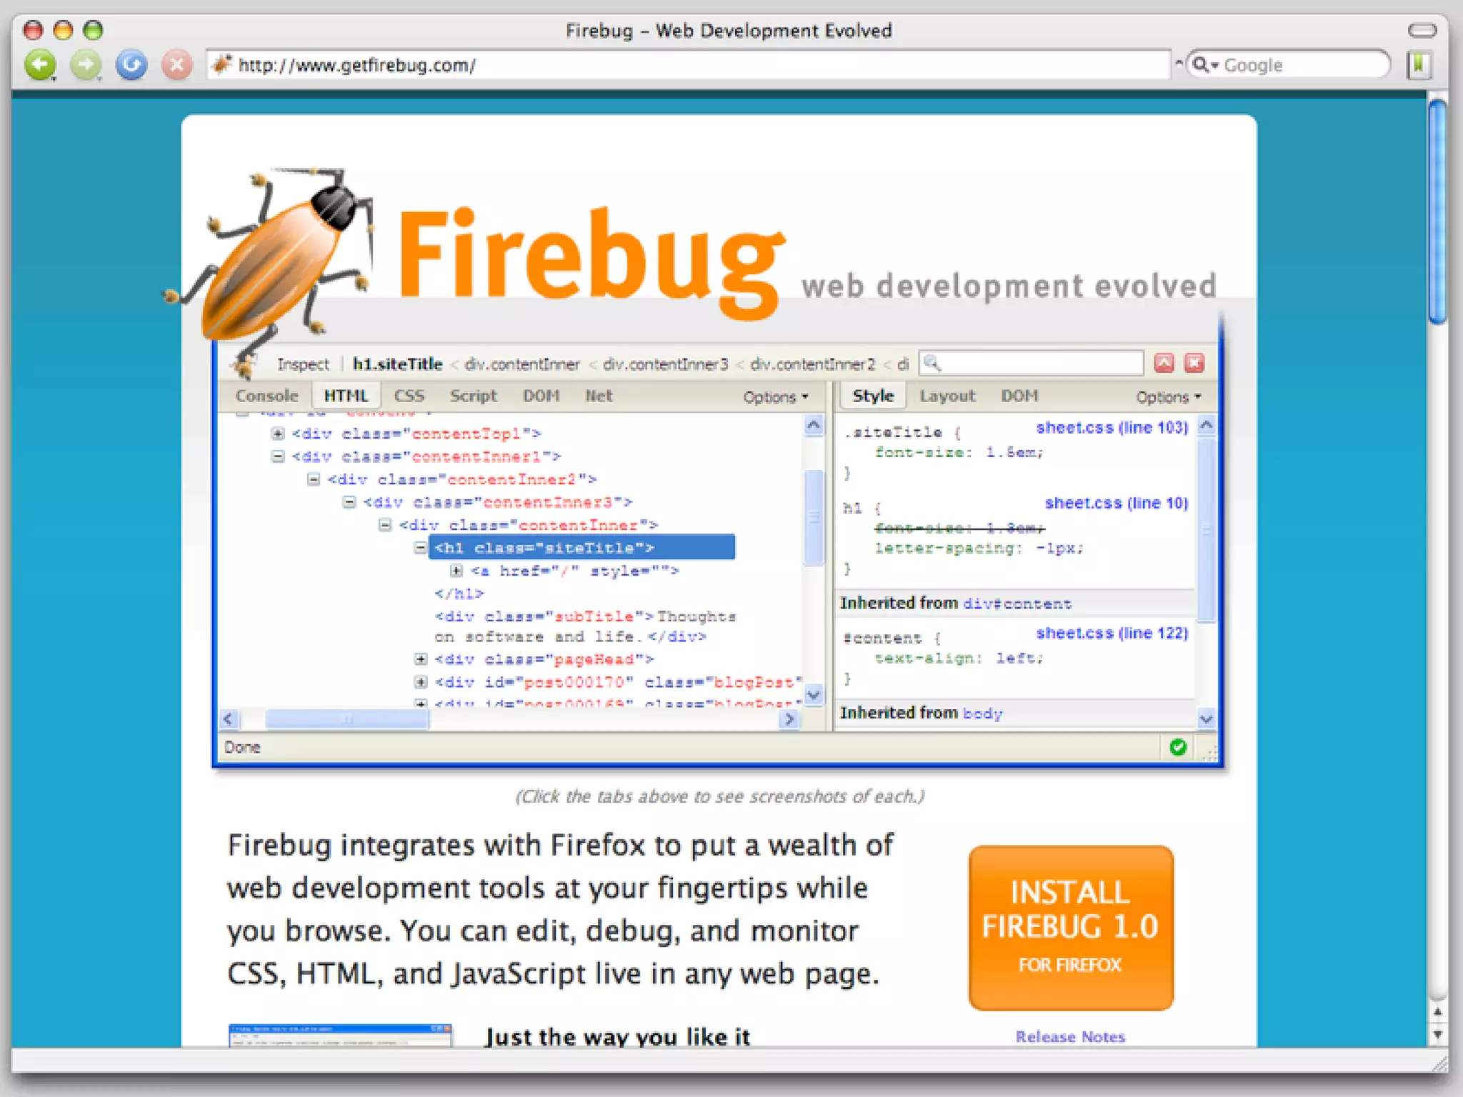Click the HTML pane scroll up arrow

814,426
